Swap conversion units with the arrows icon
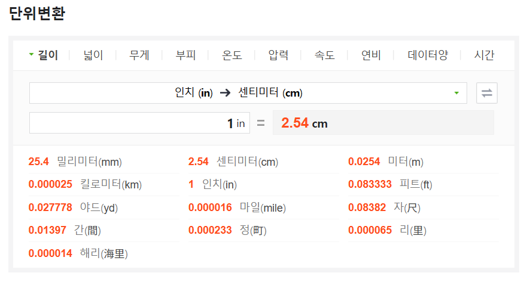 [x=487, y=93]
